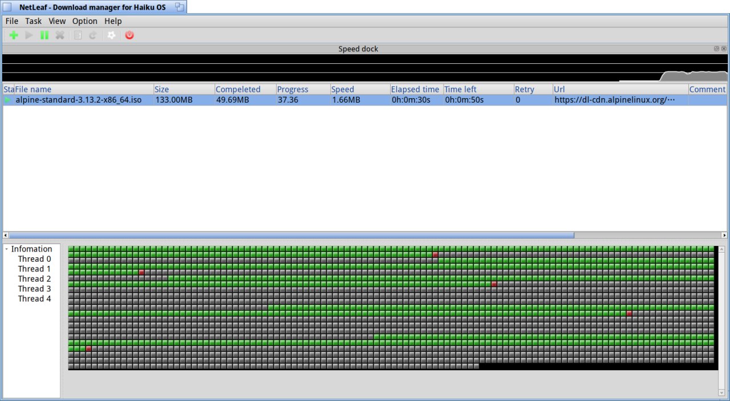The width and height of the screenshot is (730, 401).
Task: Select Thread 4 in the tree
Action: click(x=34, y=299)
